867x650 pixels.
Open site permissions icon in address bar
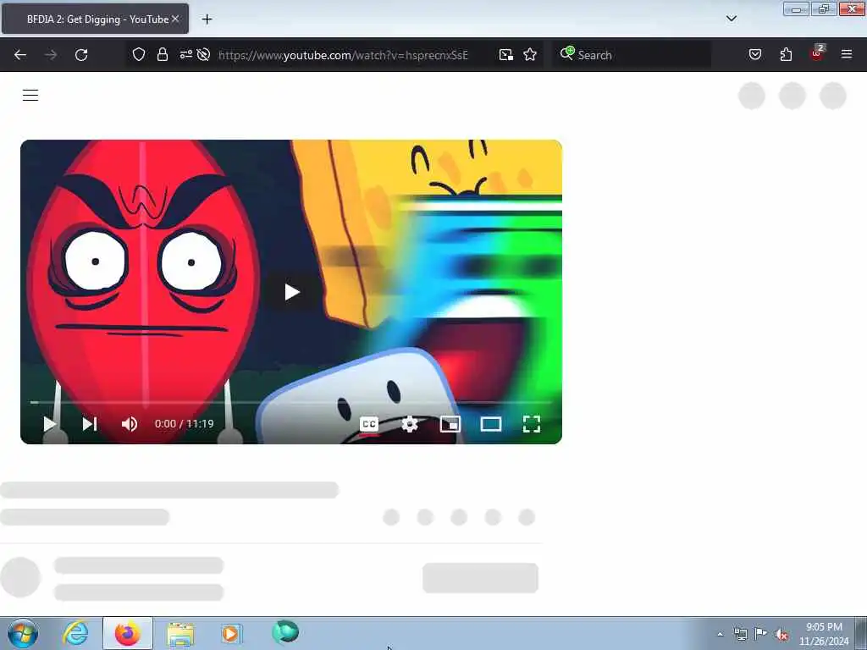185,54
